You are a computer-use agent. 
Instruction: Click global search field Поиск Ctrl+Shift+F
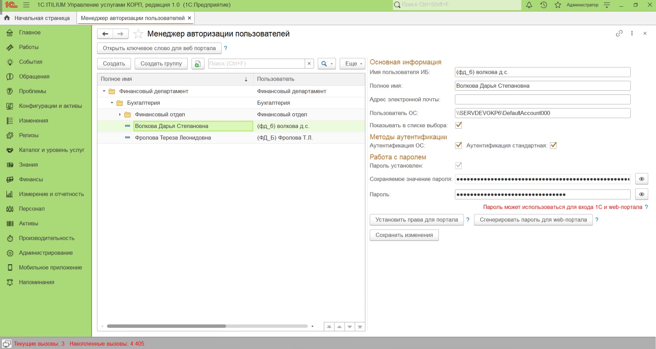pyautogui.click(x=457, y=5)
